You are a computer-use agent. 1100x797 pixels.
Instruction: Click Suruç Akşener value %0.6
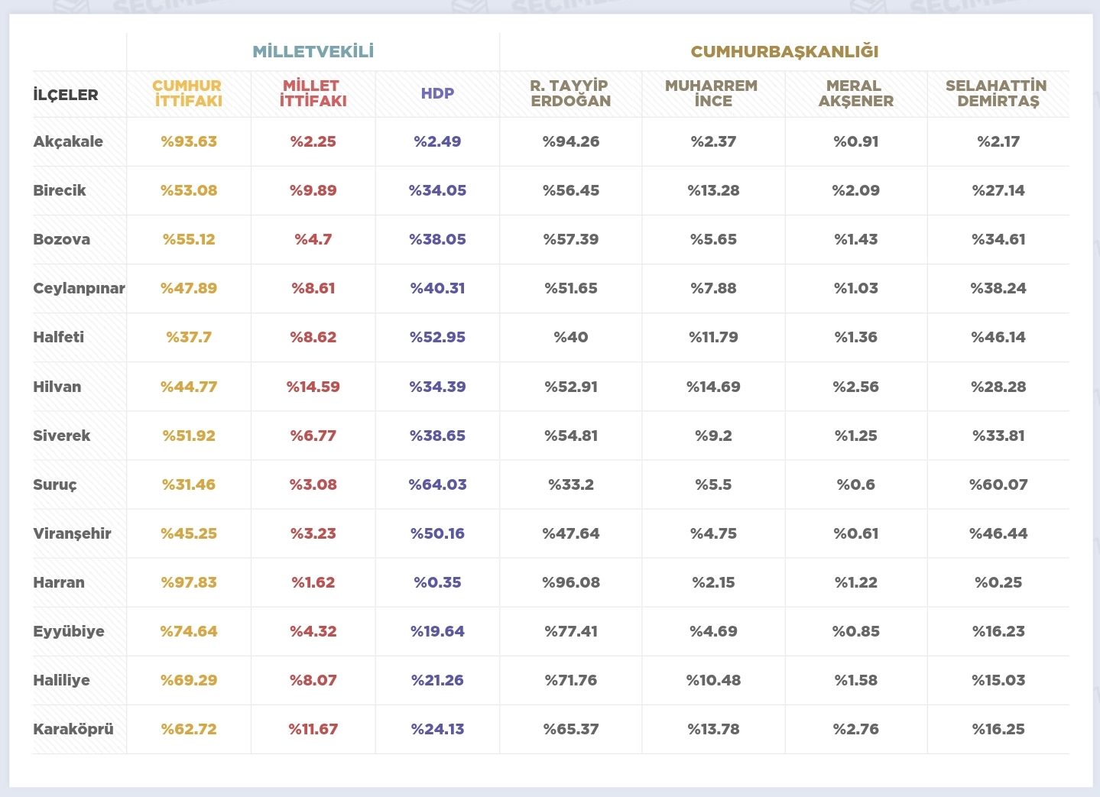pyautogui.click(x=856, y=484)
